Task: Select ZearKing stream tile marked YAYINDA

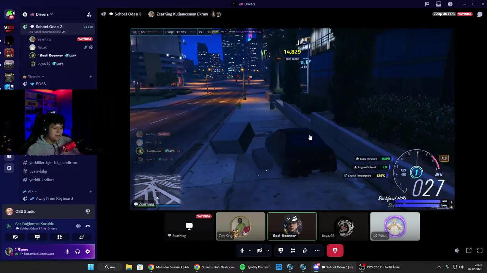Action: (x=189, y=226)
